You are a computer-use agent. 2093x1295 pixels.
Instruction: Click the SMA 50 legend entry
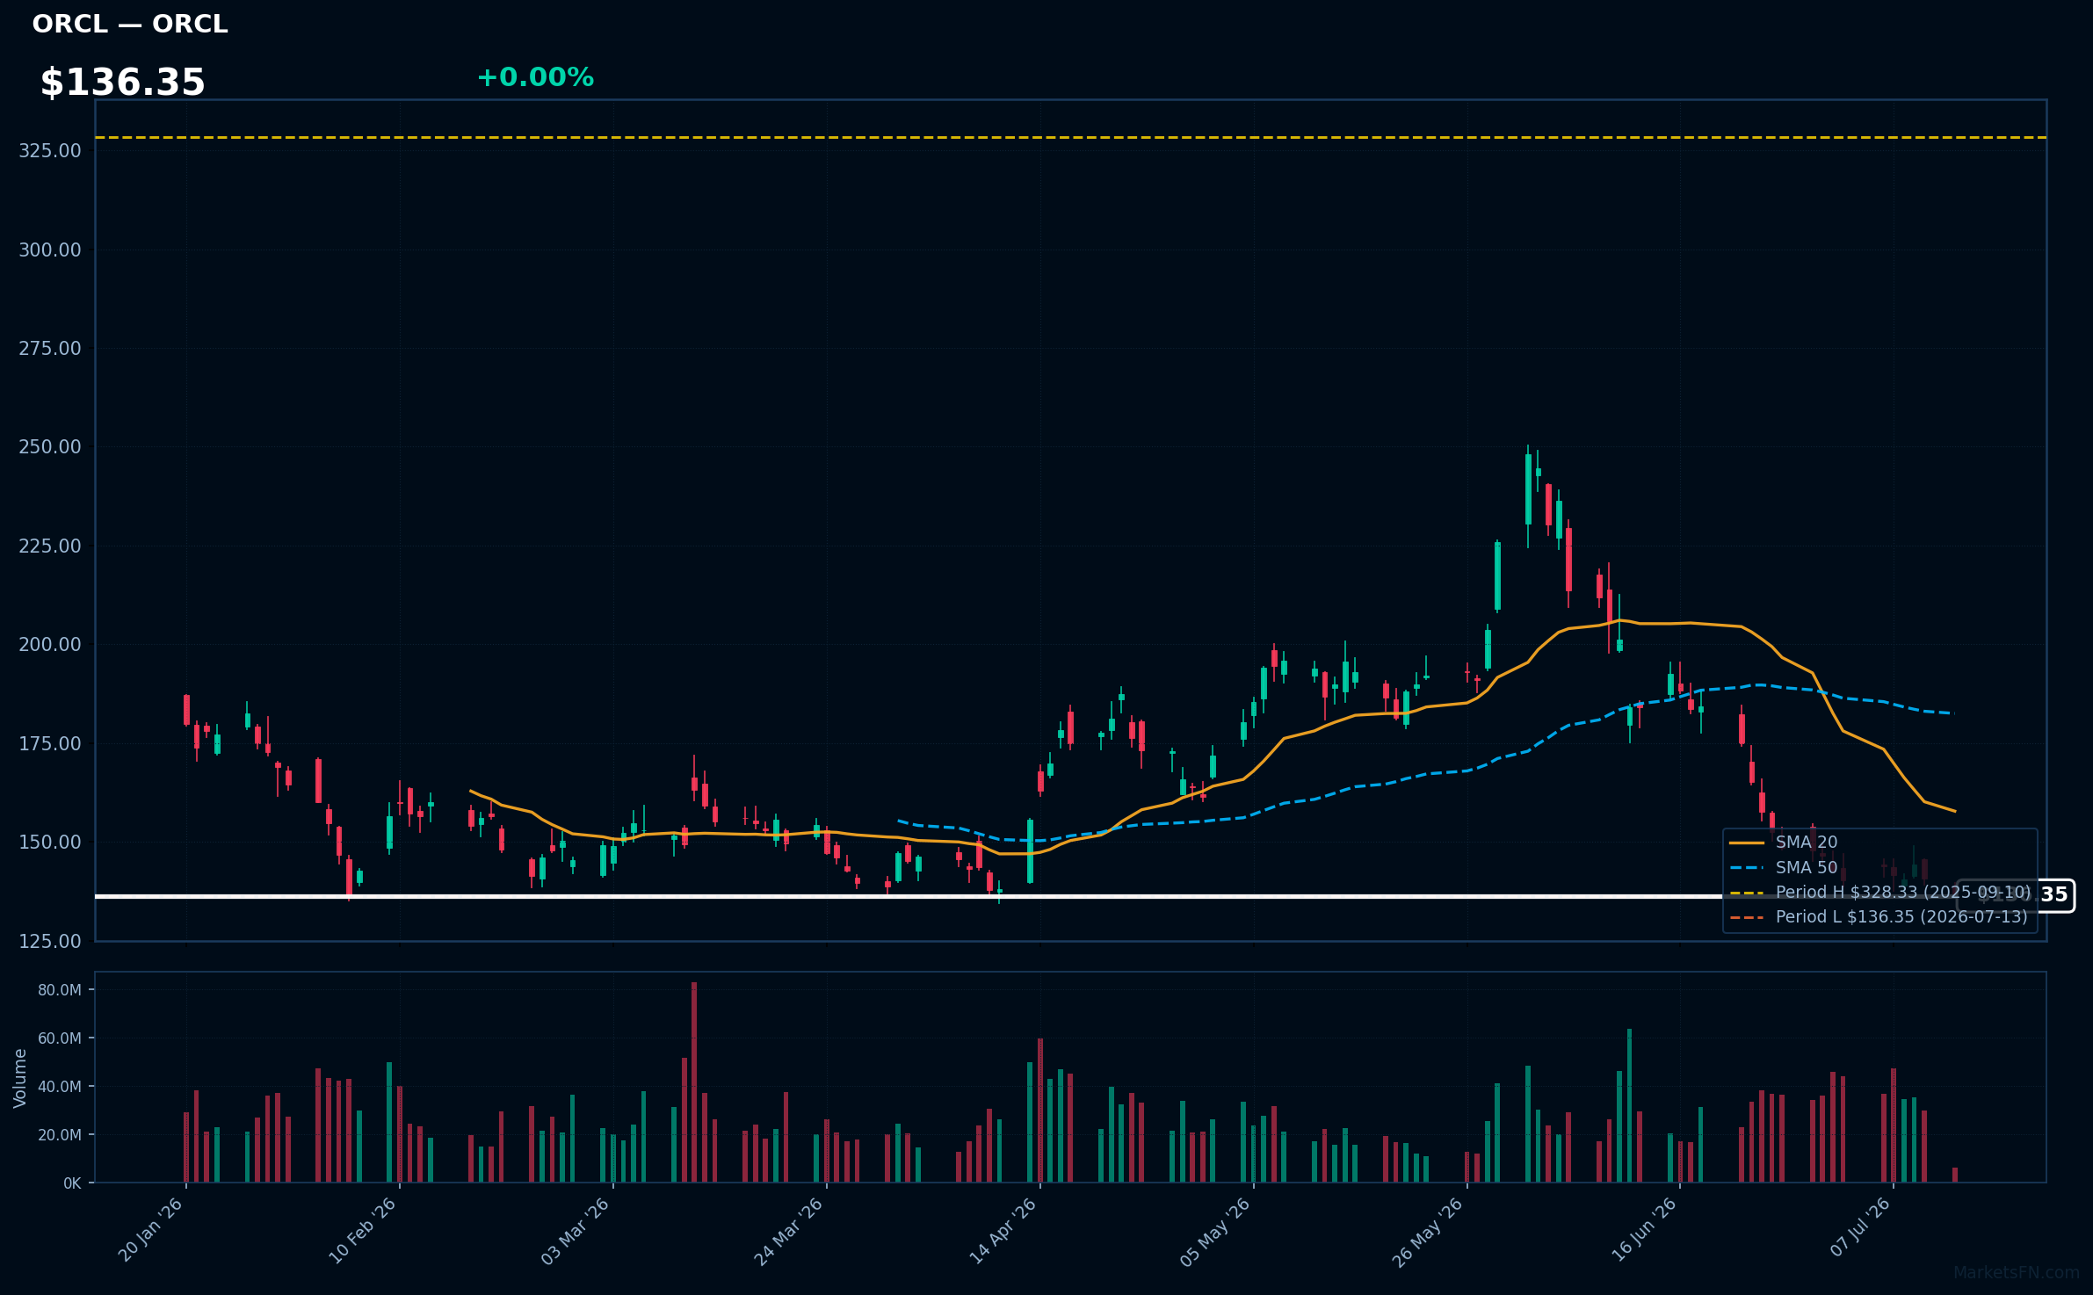coord(1784,868)
